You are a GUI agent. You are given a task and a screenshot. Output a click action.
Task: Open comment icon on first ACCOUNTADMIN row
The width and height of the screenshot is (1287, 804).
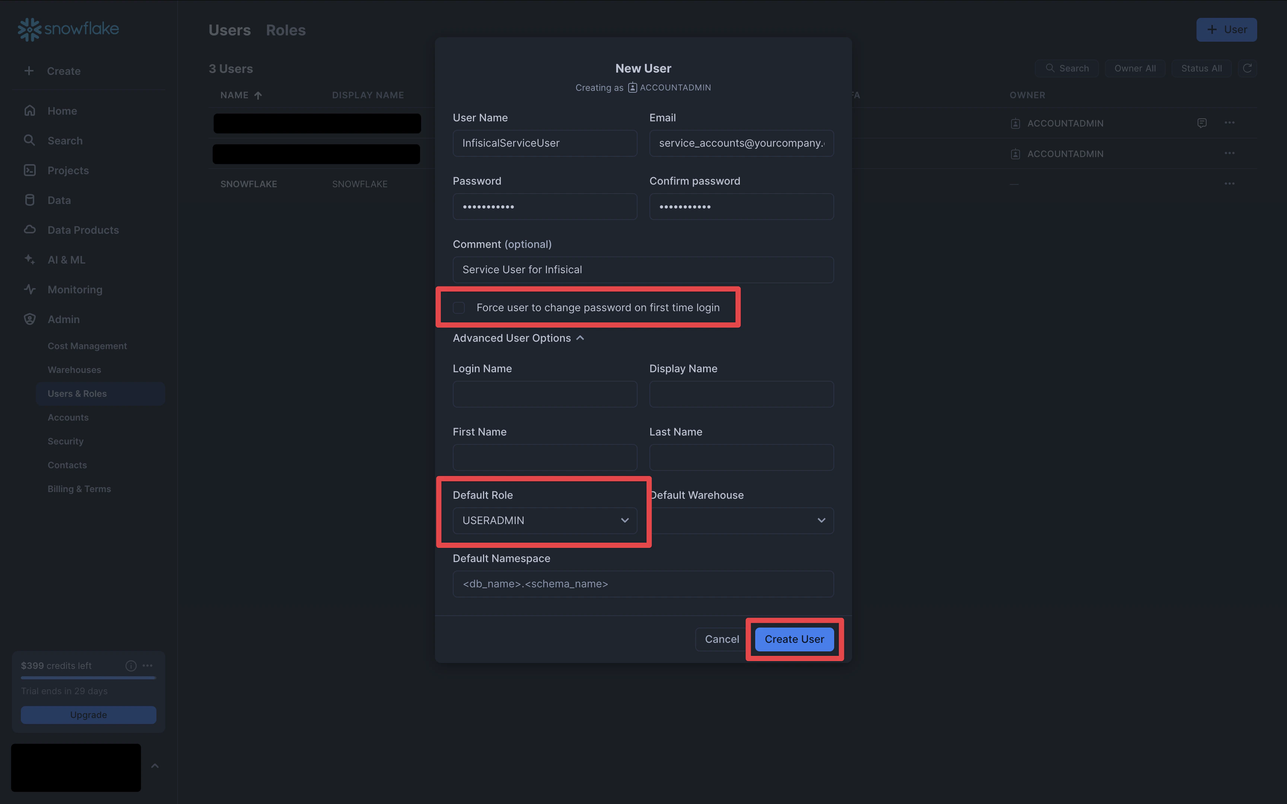pyautogui.click(x=1202, y=123)
